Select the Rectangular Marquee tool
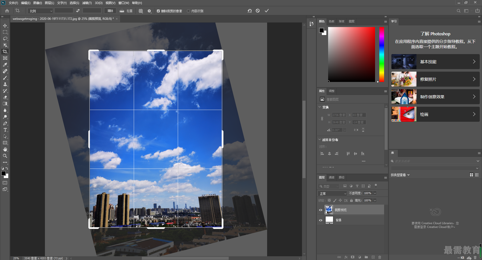 pyautogui.click(x=5, y=32)
